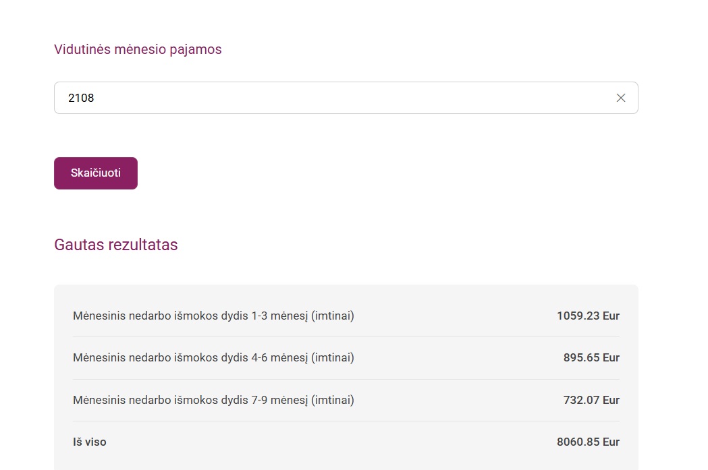The height and width of the screenshot is (470, 708).
Task: Click the word "Mėnesinis" in the 7-9 month row
Action: click(99, 400)
